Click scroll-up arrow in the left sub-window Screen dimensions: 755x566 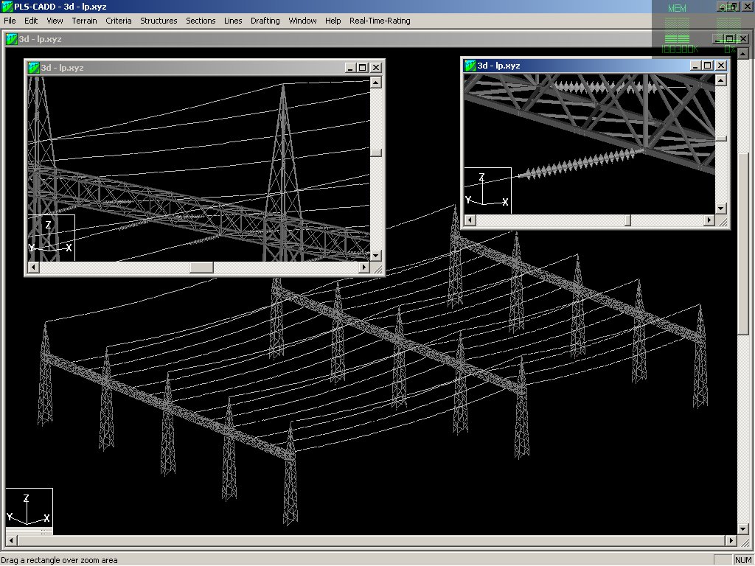click(x=376, y=83)
